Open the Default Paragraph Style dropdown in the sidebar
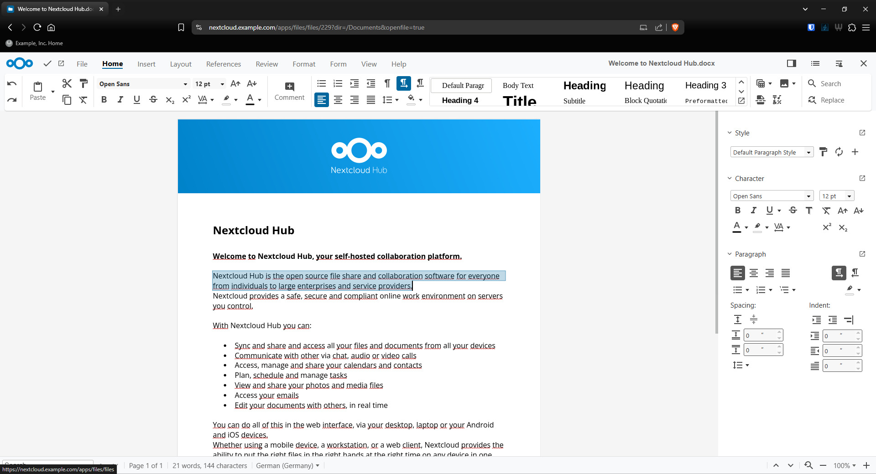Image resolution: width=876 pixels, height=474 pixels. [x=808, y=152]
